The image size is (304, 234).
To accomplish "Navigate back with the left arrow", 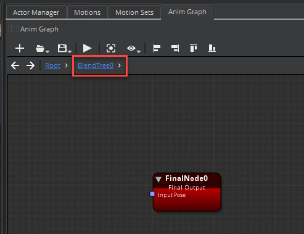I will [x=15, y=65].
